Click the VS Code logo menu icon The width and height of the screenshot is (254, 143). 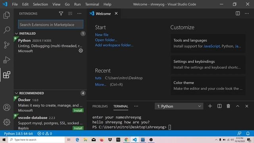pyautogui.click(x=5, y=4)
